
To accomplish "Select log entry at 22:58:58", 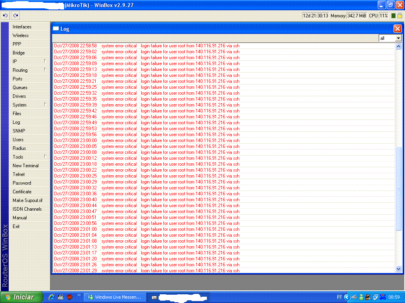I will coord(224,46).
